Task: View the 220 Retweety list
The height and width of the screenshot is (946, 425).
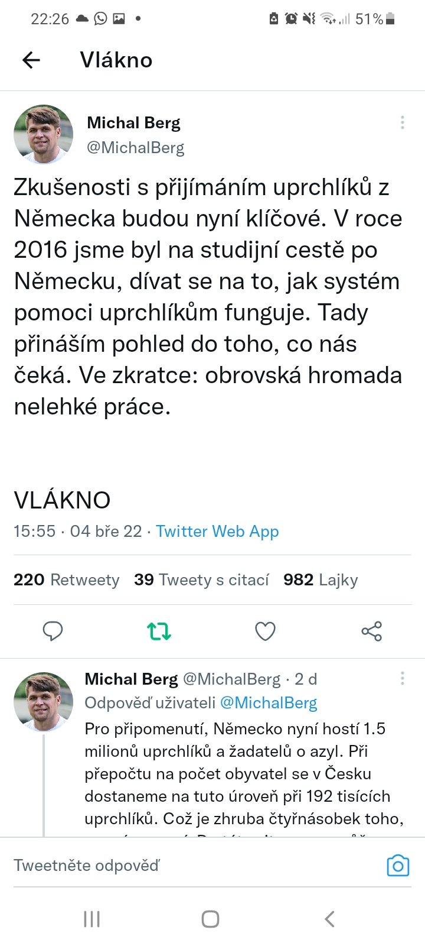Action: point(67,580)
